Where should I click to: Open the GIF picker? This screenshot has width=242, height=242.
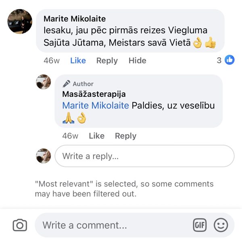[200, 225]
